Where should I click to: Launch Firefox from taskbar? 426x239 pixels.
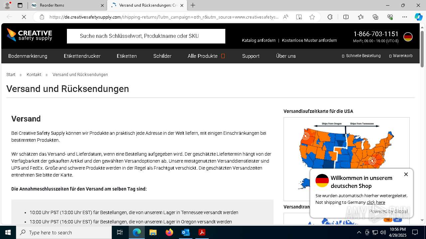coord(169,232)
